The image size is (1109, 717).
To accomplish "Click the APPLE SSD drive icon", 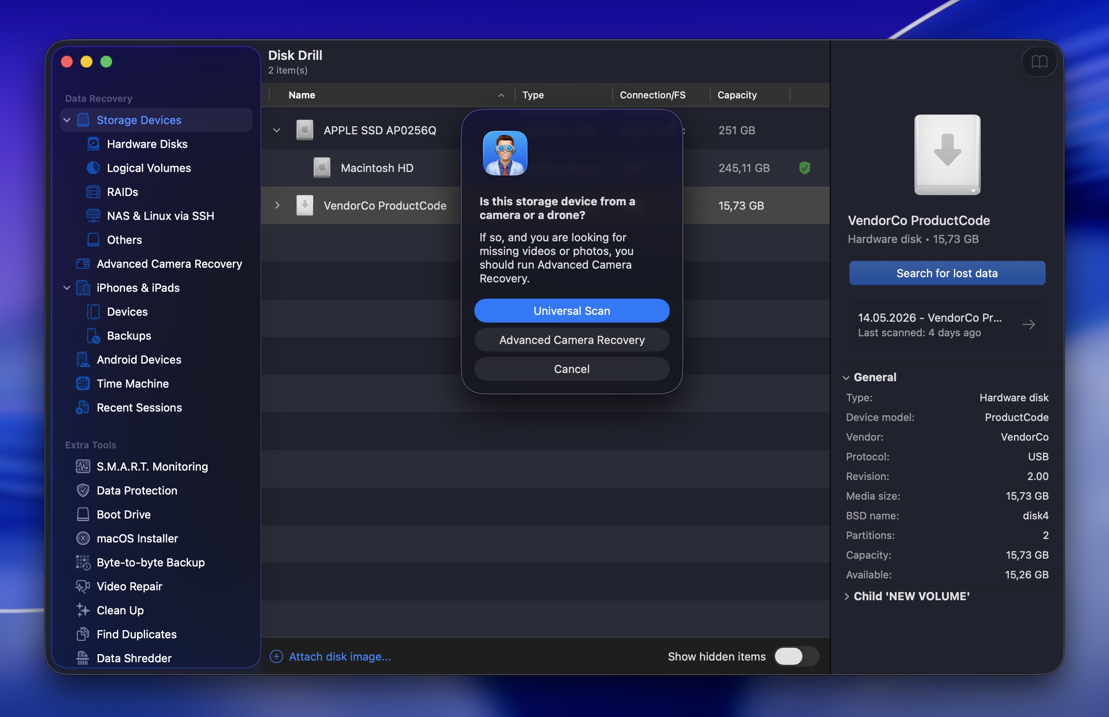I will (305, 130).
